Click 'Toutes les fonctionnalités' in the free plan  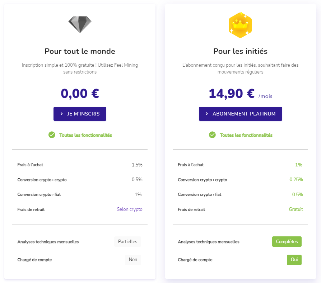[85, 135]
